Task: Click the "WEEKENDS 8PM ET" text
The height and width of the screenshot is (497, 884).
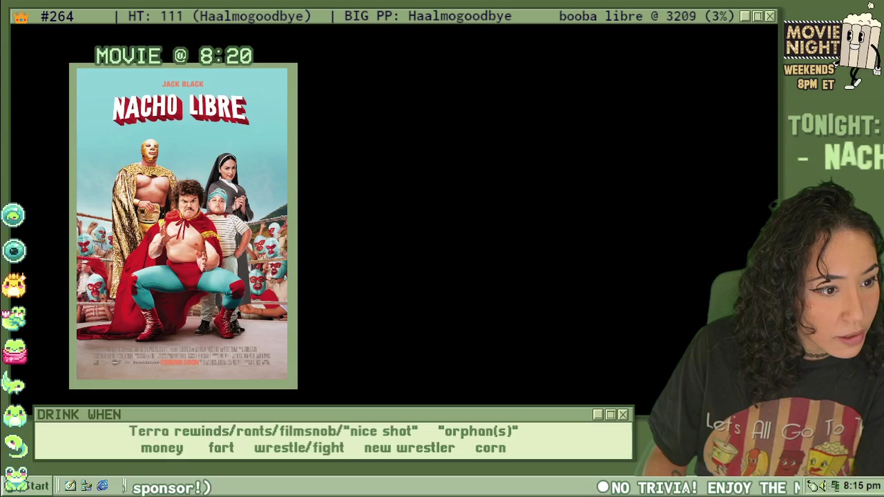Action: (809, 77)
